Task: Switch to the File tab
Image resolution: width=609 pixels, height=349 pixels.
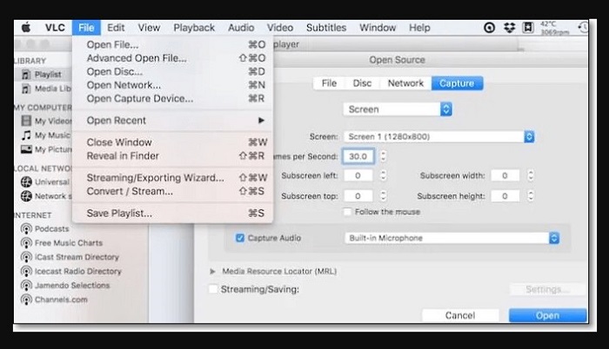Action: click(x=329, y=83)
